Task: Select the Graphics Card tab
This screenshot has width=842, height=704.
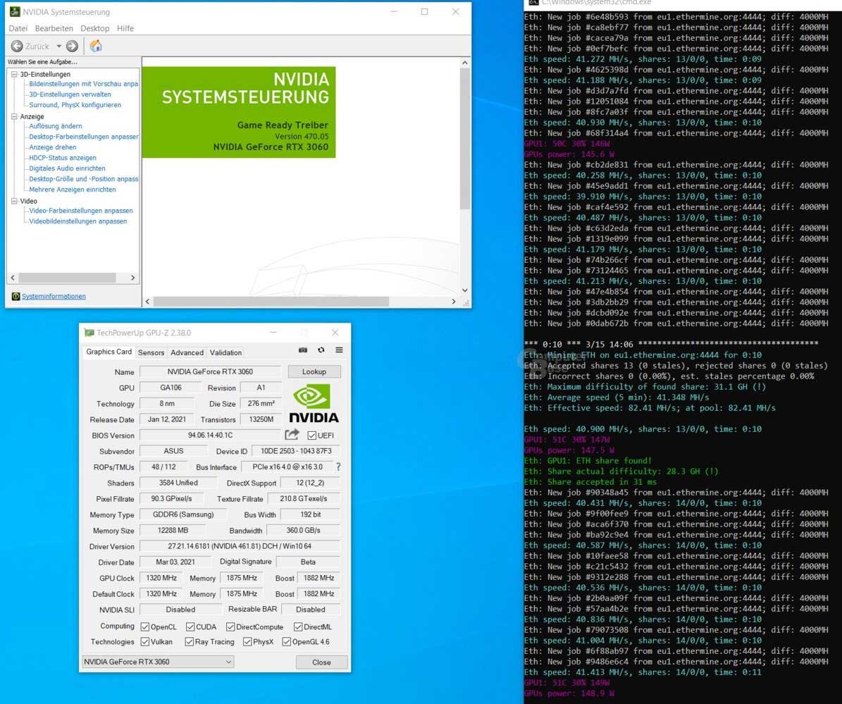Action: point(109,352)
